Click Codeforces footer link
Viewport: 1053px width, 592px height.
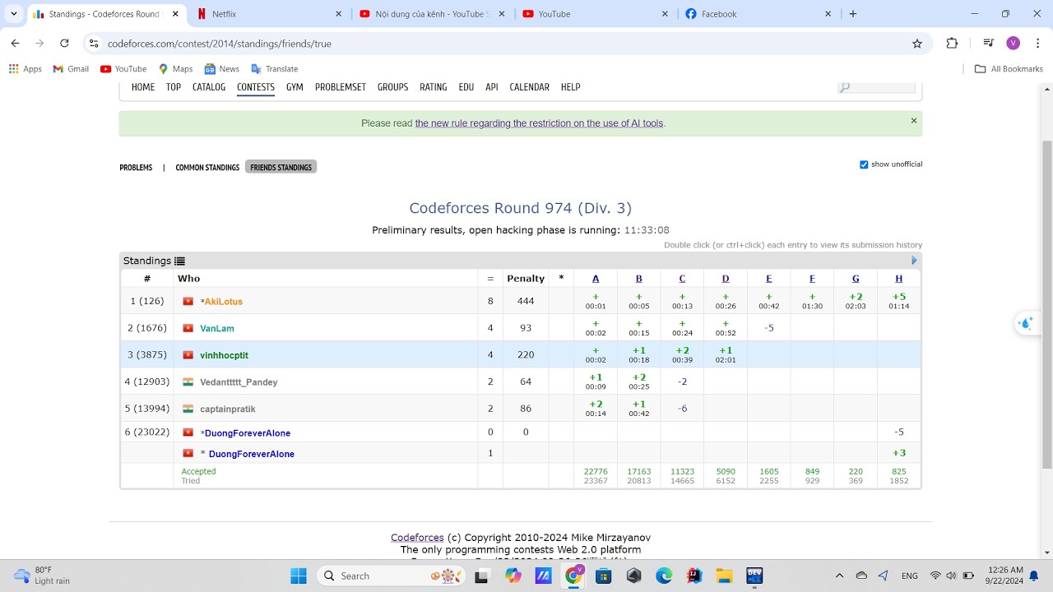click(417, 538)
